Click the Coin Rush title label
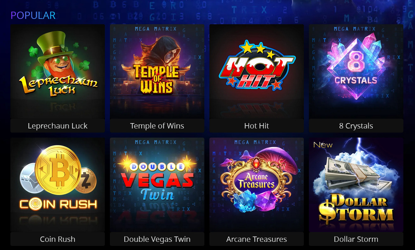The width and height of the screenshot is (415, 250). pyautogui.click(x=58, y=239)
